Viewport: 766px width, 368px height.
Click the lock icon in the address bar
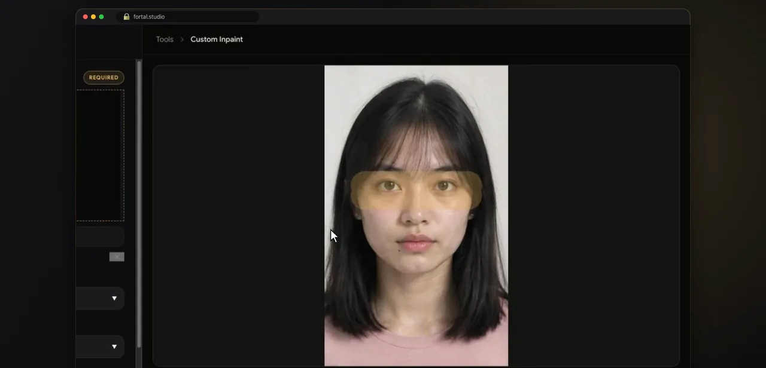[126, 17]
